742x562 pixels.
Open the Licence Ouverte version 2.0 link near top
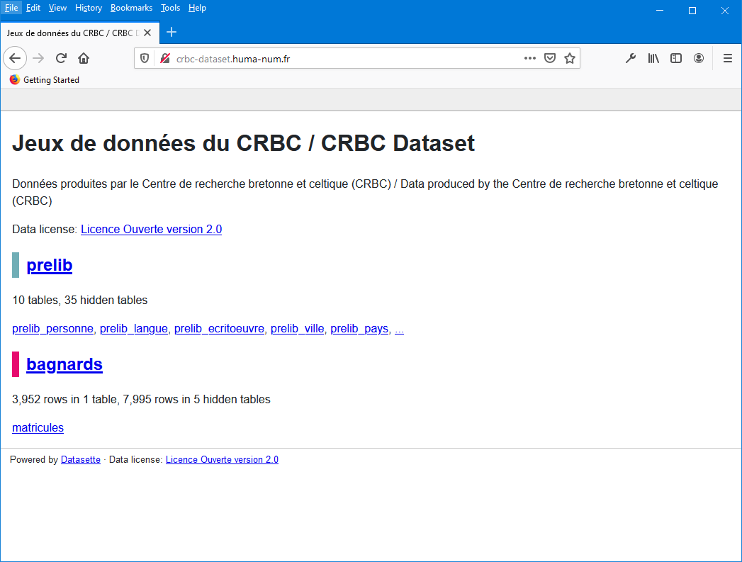[152, 229]
